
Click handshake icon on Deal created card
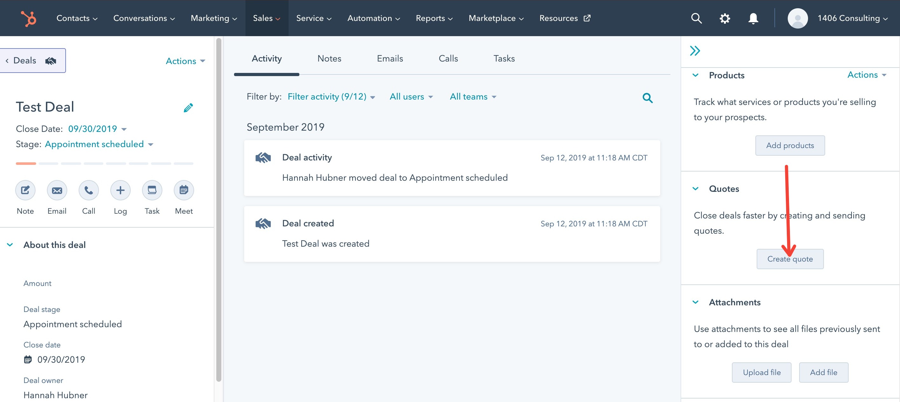click(263, 224)
